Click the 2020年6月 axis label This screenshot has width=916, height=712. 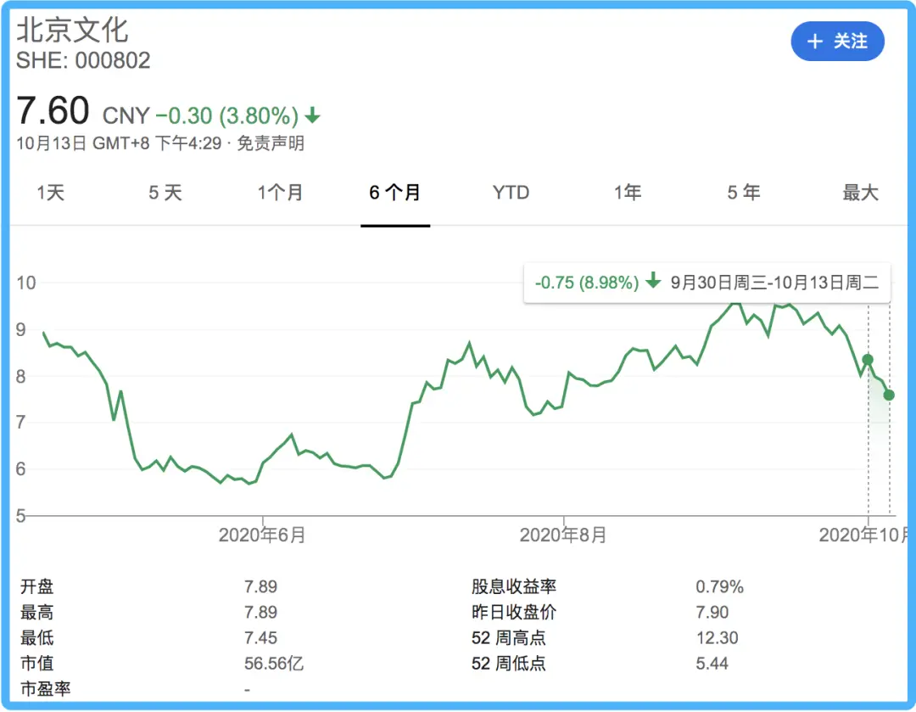pos(262,535)
